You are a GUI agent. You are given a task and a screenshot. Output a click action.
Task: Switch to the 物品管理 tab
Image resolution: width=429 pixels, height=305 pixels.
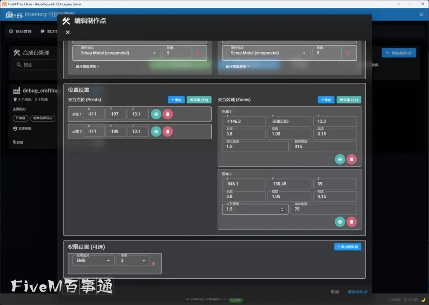(21, 31)
